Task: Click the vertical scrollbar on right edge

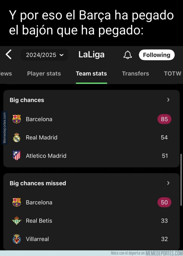Action: coord(181,180)
